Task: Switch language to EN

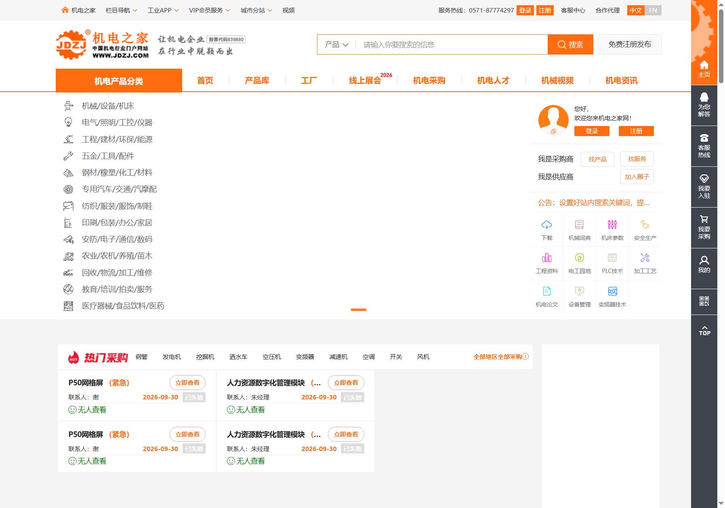Action: click(x=653, y=10)
